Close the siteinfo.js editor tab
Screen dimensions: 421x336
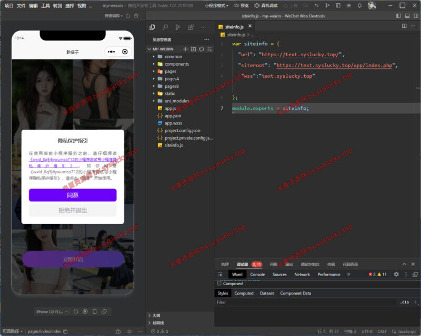click(250, 26)
